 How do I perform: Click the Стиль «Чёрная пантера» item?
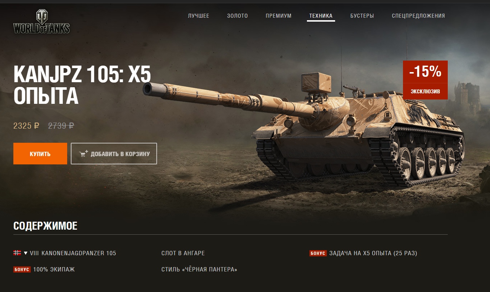[x=199, y=270]
